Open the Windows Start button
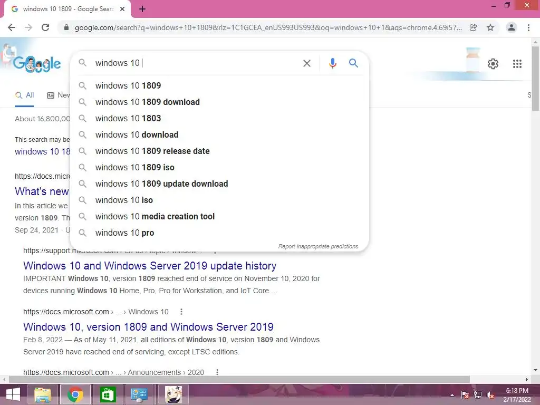Viewport: 540px width, 405px height. (13, 394)
